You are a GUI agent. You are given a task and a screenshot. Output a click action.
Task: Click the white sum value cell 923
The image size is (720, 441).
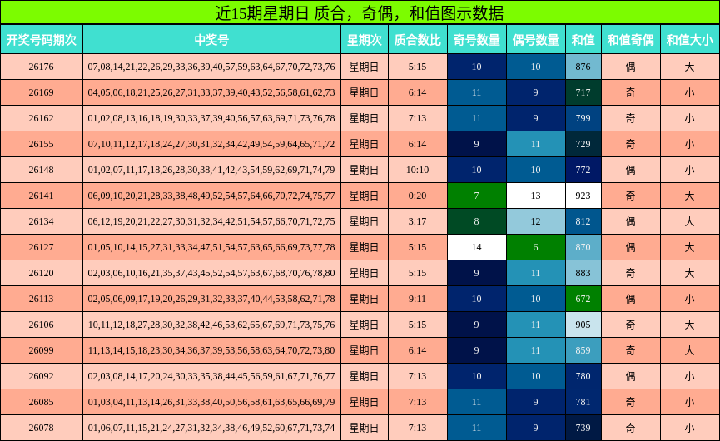583,196
